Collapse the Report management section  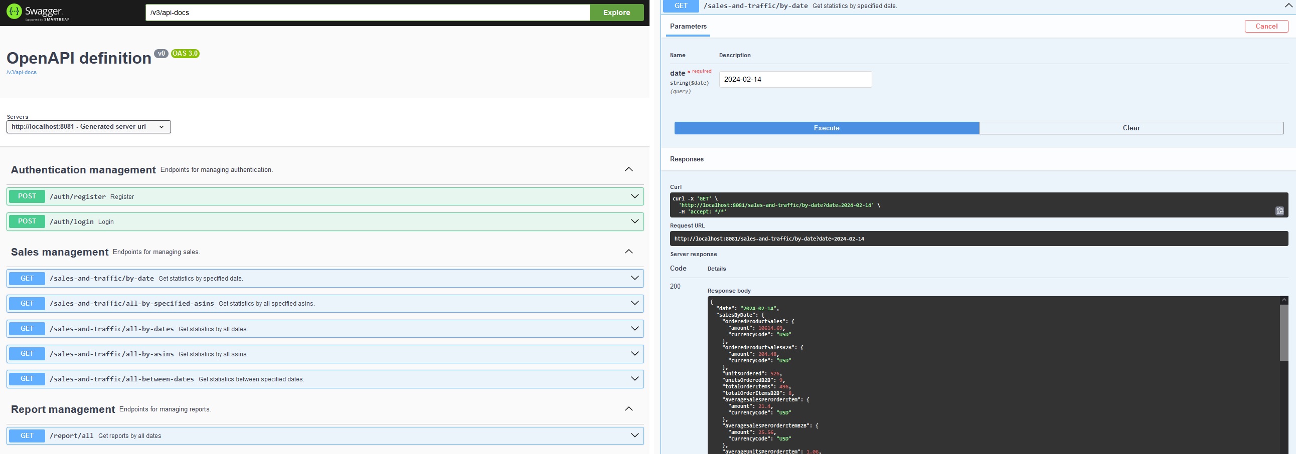[x=629, y=409]
